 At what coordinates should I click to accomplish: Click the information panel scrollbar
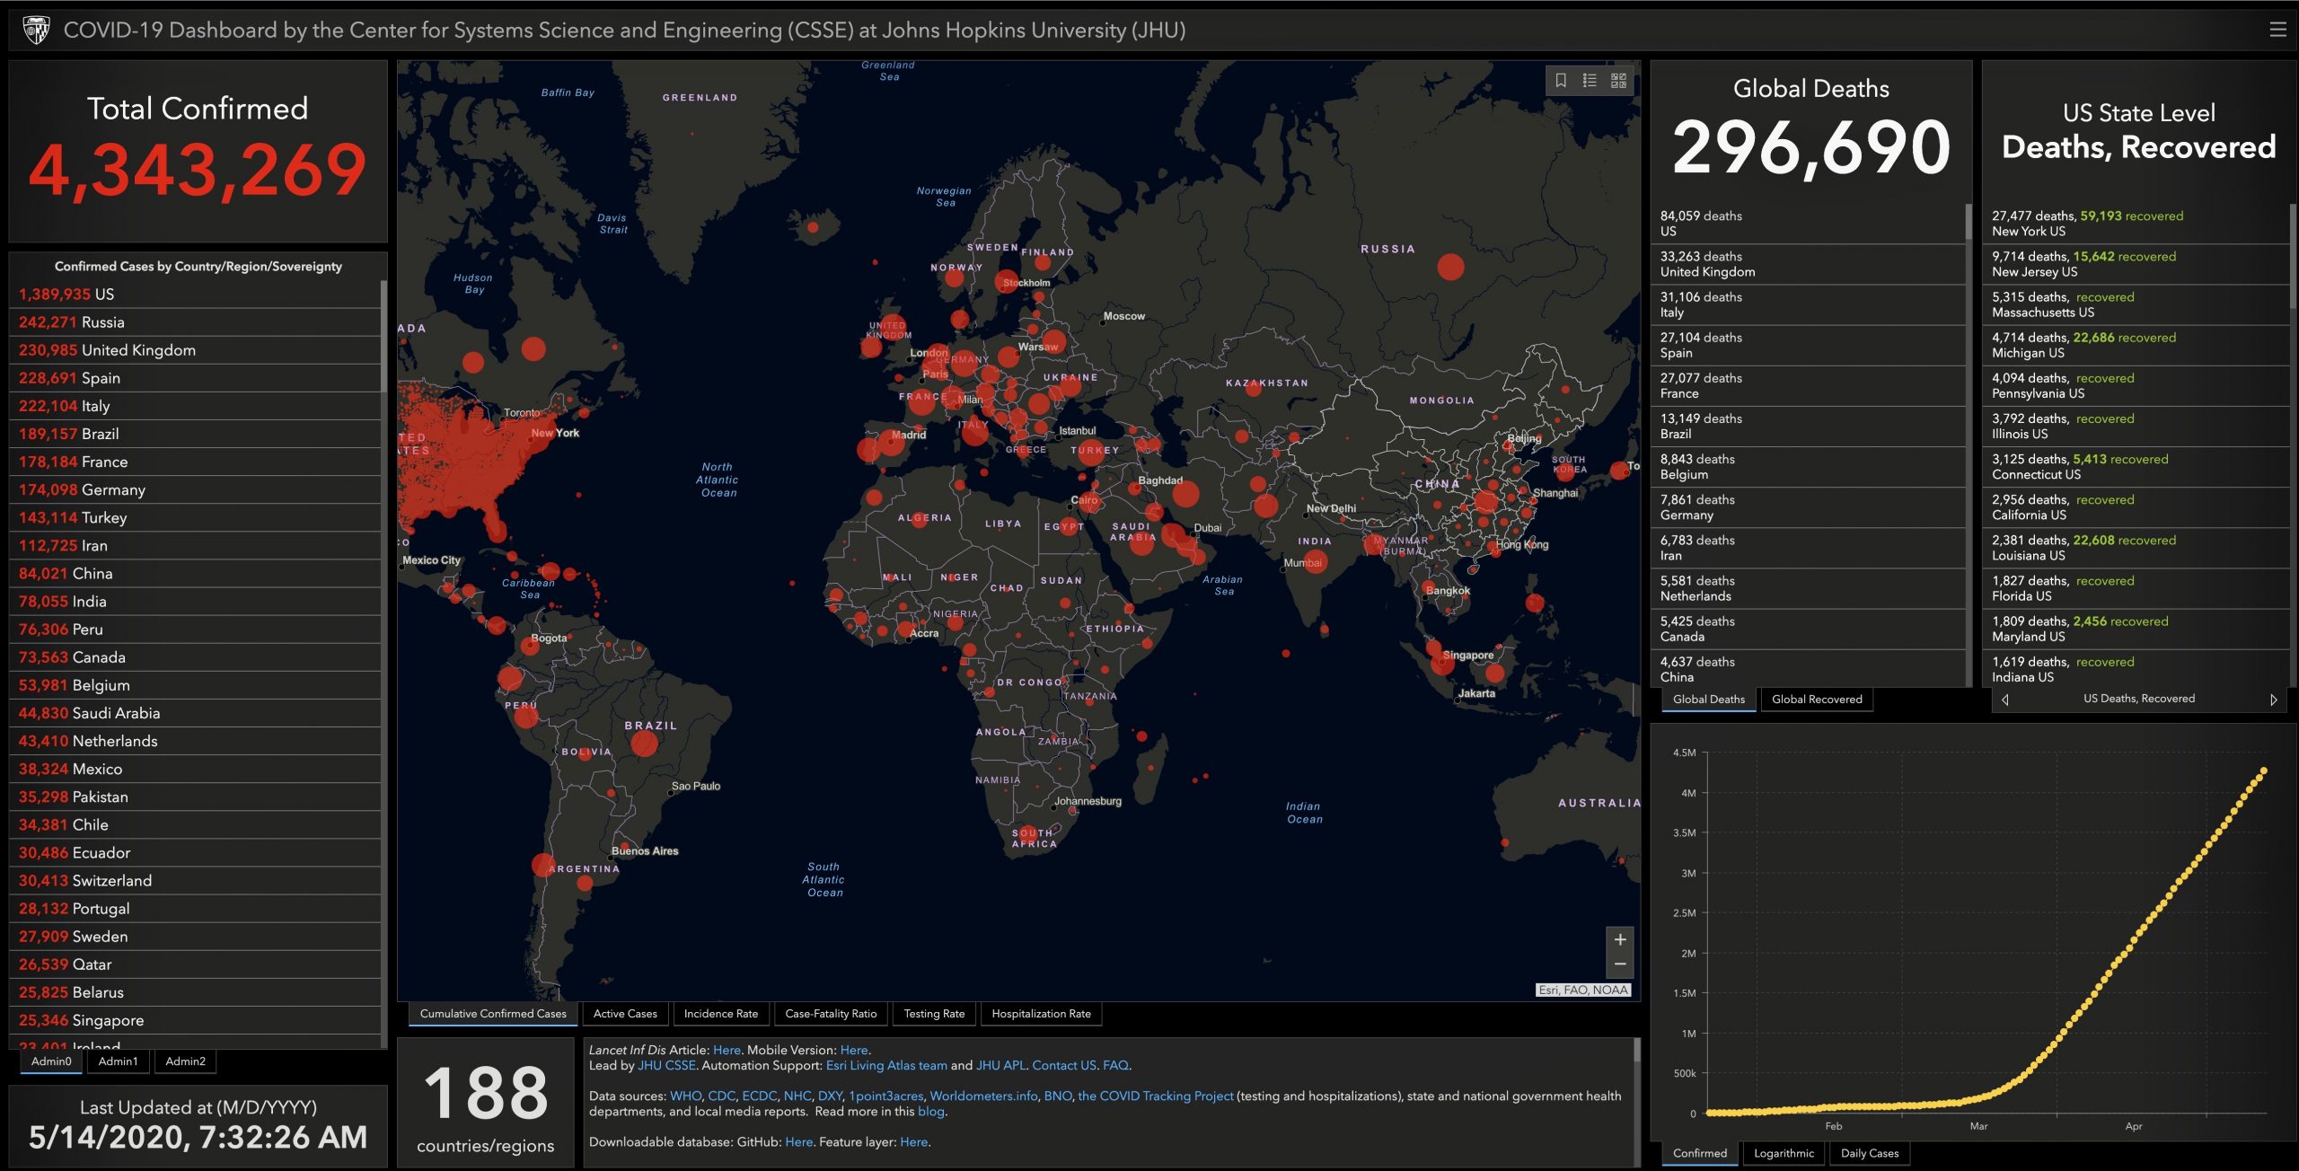click(1636, 1051)
